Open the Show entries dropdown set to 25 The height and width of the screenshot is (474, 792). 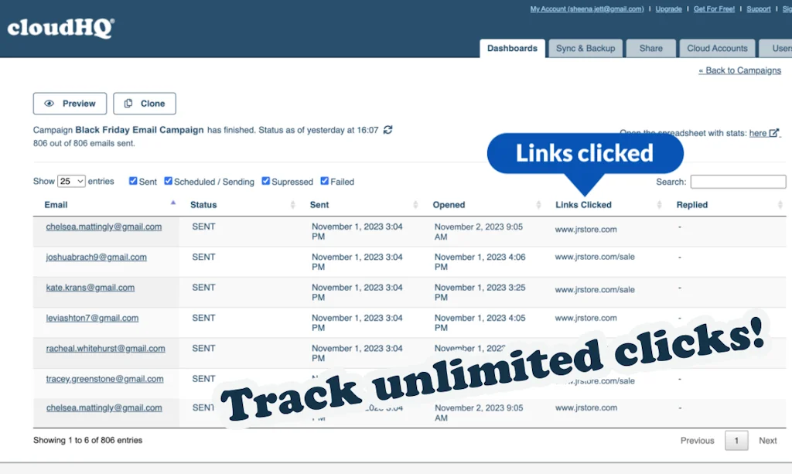[x=70, y=181]
